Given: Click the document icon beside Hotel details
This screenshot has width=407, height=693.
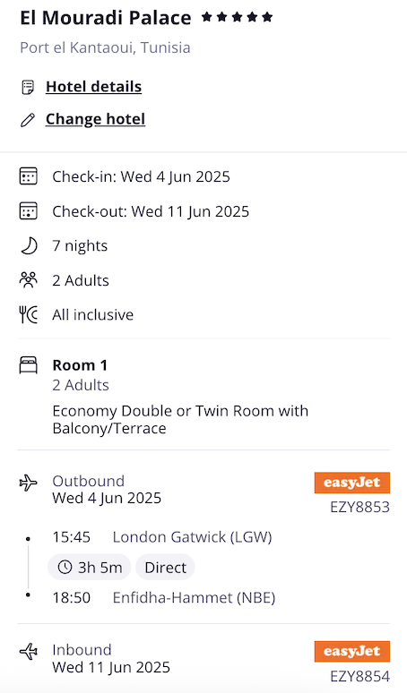Looking at the screenshot, I should point(28,87).
